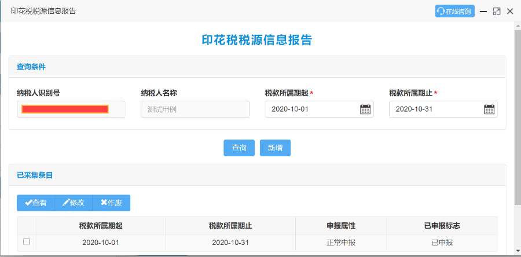Click the 查询条件 panel heading
Viewport: 521px width, 257px height.
click(x=31, y=67)
